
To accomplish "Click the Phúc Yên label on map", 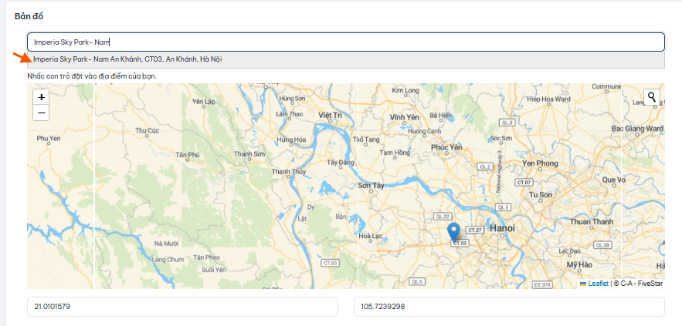I will click(x=446, y=148).
